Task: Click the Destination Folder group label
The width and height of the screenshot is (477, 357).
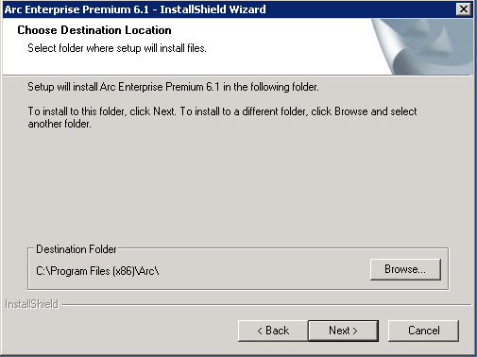Action: click(x=77, y=249)
